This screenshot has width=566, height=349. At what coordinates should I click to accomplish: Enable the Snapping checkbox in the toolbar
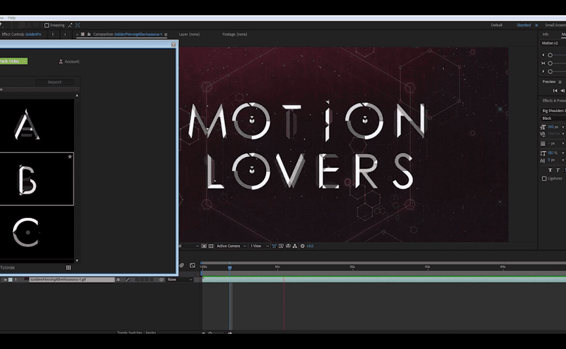(x=47, y=25)
